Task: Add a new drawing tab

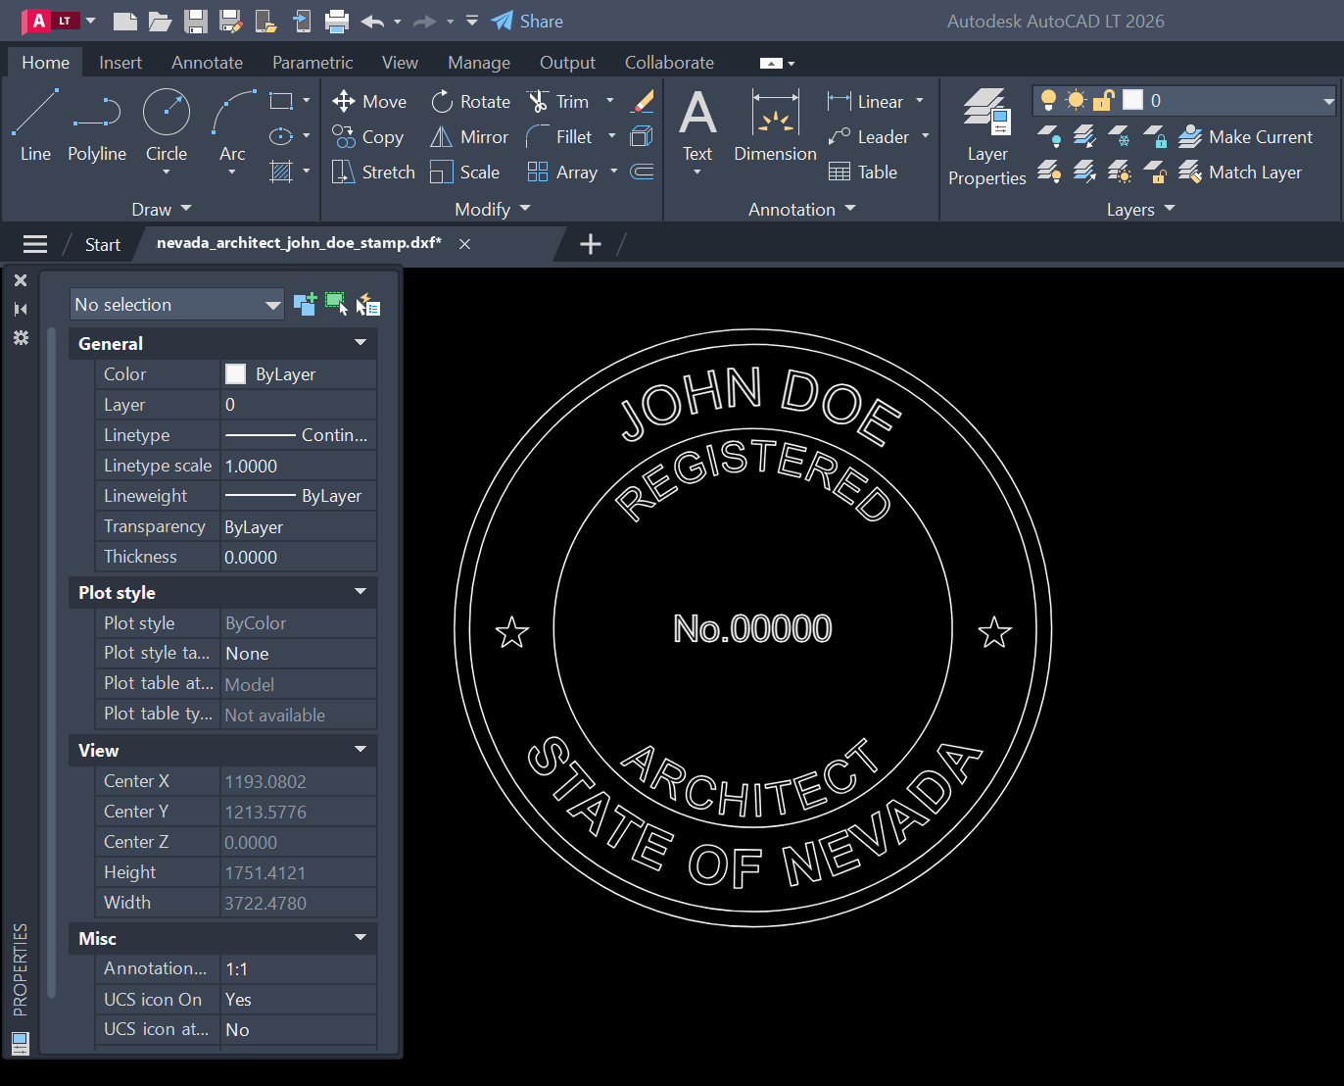Action: (591, 244)
